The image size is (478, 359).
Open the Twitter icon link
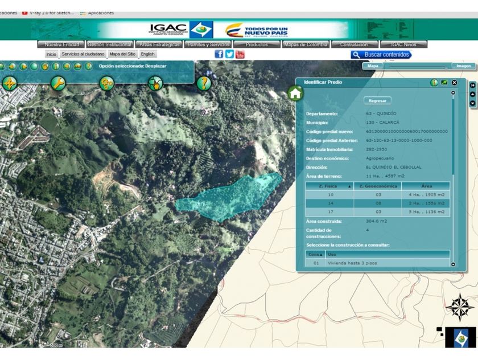(x=229, y=54)
